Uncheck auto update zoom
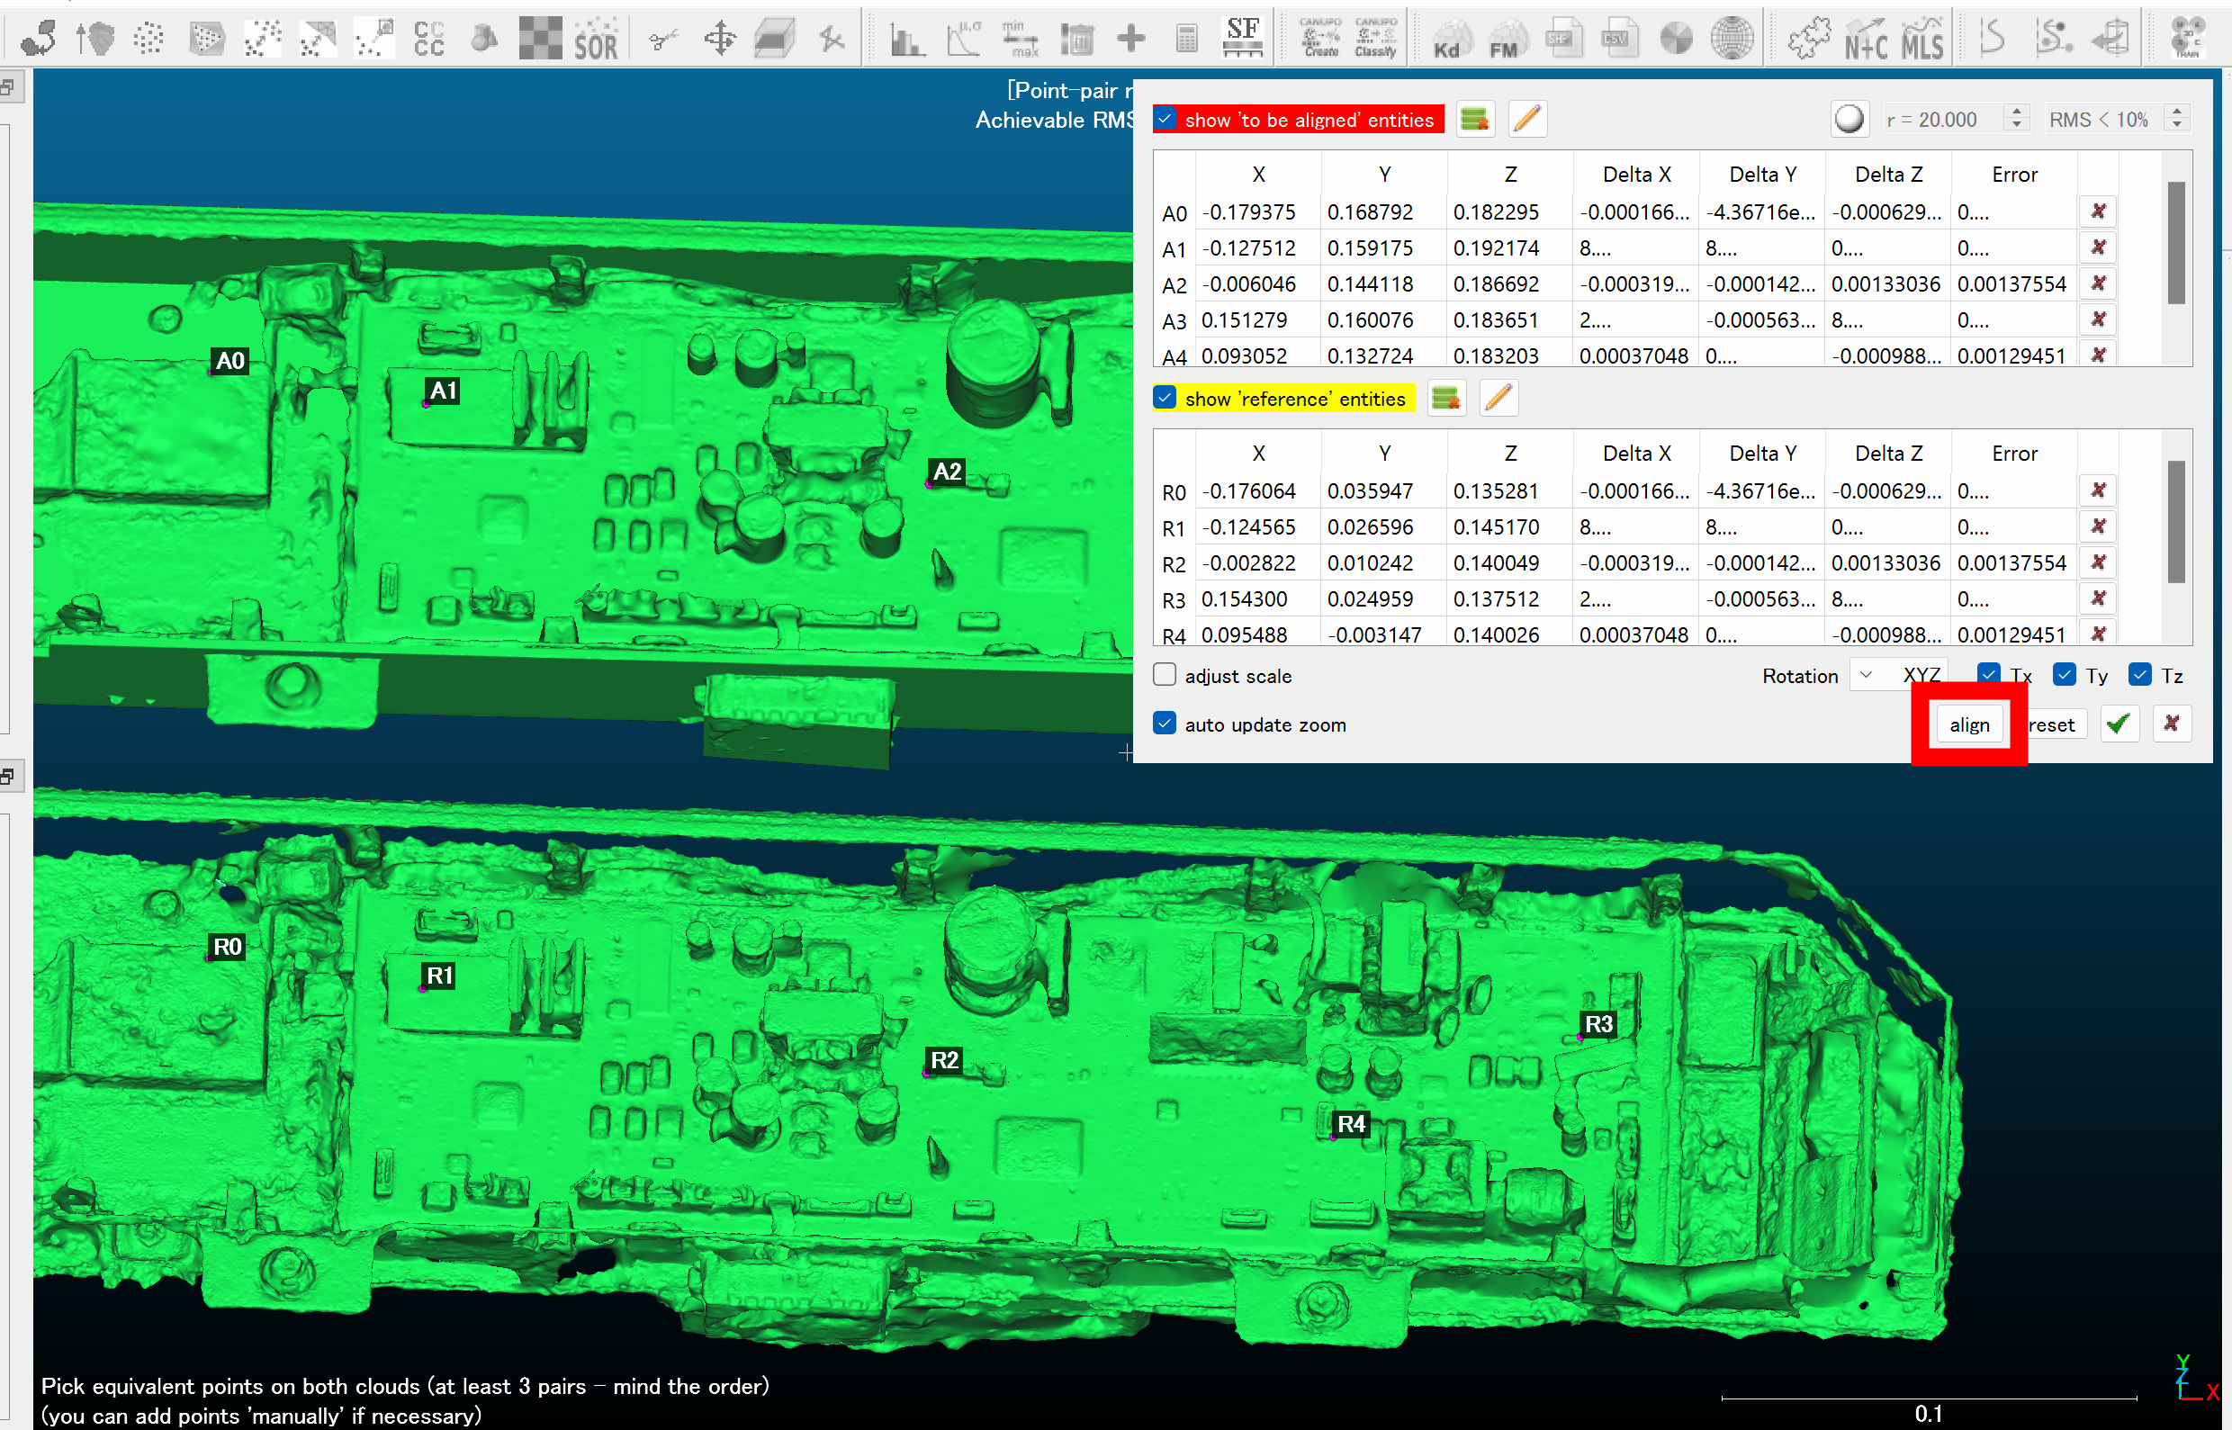2232x1430 pixels. 1165,724
